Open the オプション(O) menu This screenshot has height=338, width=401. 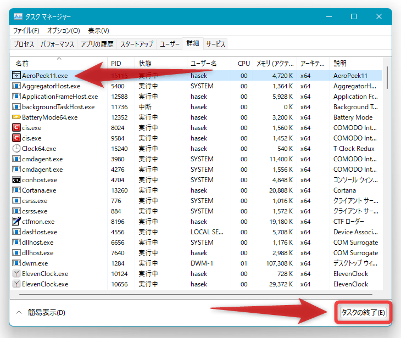coord(63,31)
